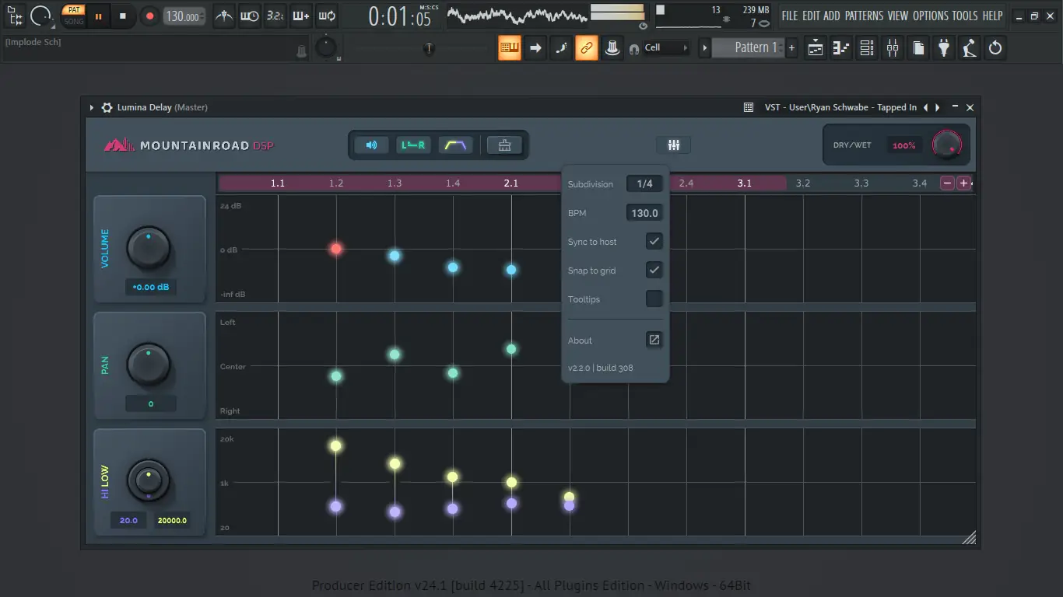Open the Subdivision dropdown showing 1/4
Viewport: 1063px width, 597px height.
pos(644,183)
